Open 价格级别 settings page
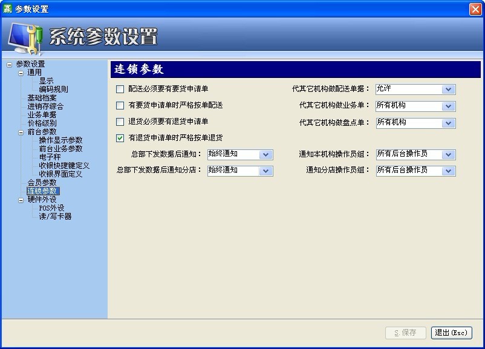This screenshot has width=485, height=349. tap(42, 123)
